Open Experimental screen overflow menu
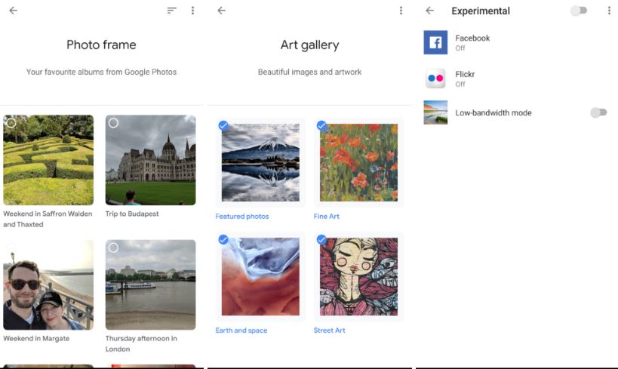The width and height of the screenshot is (618, 369). 609,11
